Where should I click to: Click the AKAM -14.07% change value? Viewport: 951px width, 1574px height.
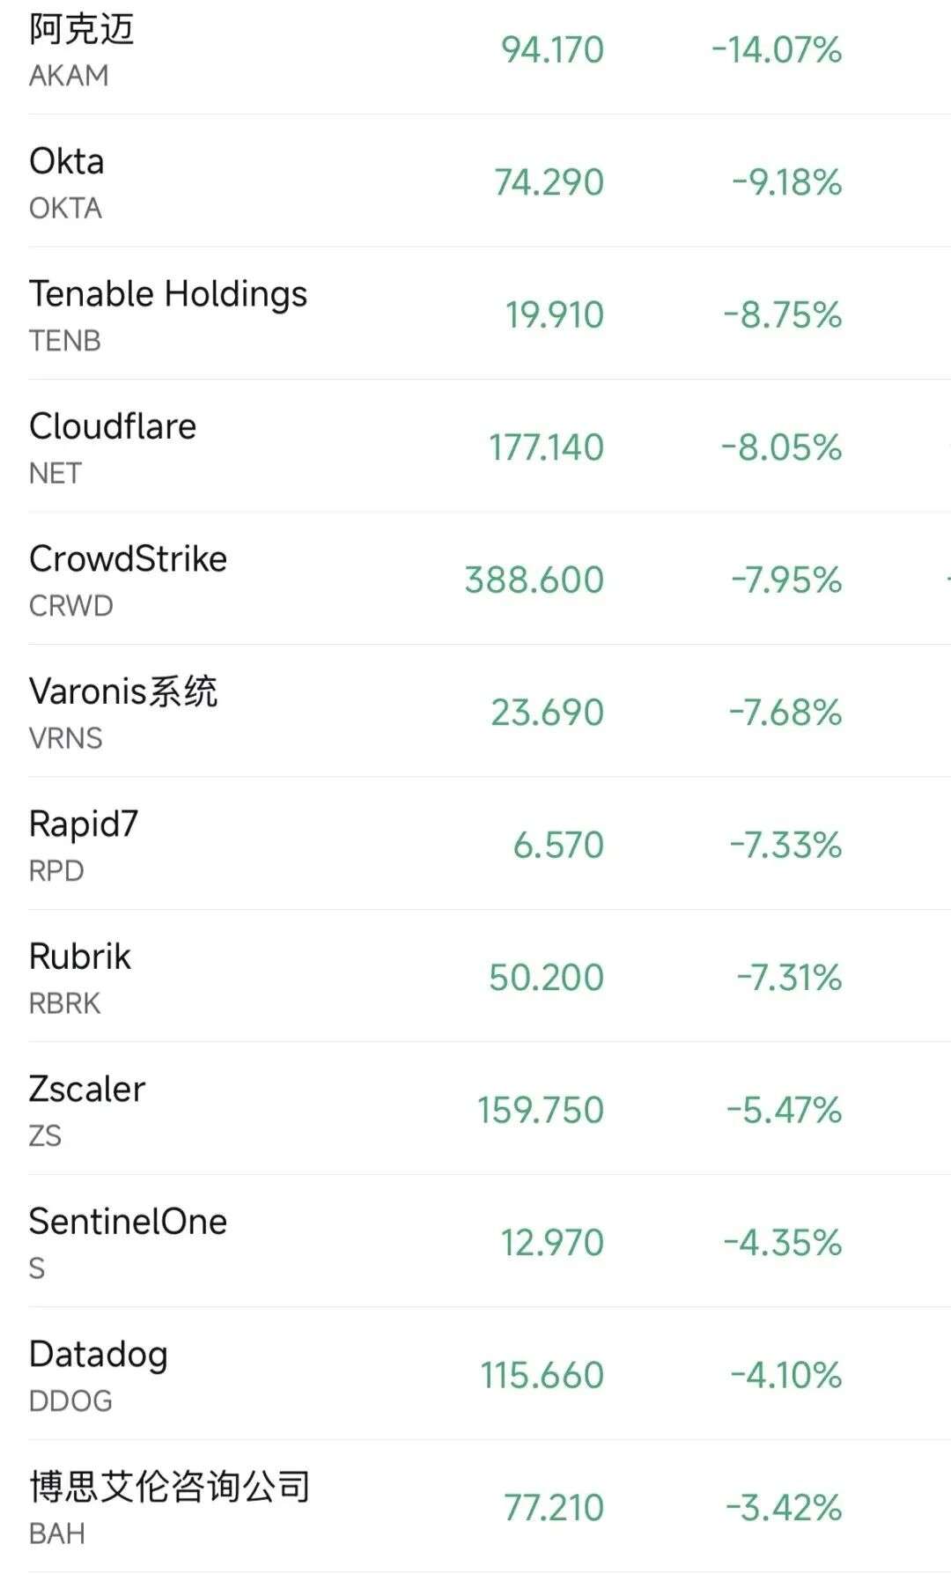777,50
